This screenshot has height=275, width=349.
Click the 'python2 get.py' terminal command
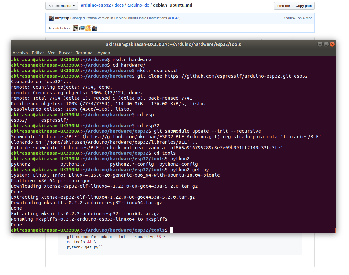click(189, 170)
